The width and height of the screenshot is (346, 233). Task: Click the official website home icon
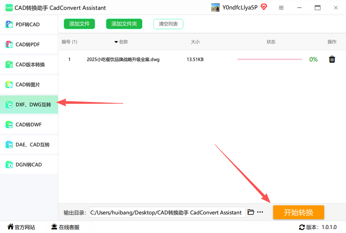point(11,227)
